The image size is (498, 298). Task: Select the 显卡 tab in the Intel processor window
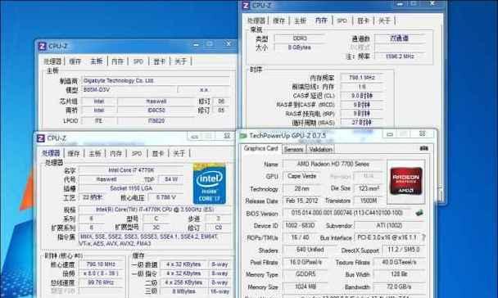pos(158,154)
